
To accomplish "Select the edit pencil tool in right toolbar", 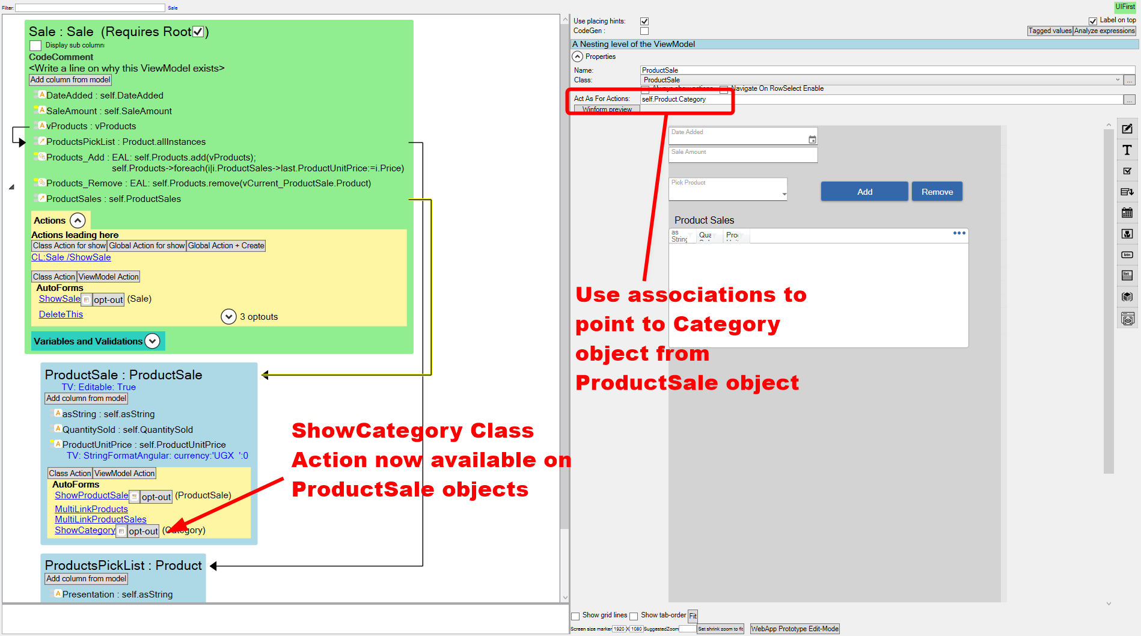I will 1127,129.
